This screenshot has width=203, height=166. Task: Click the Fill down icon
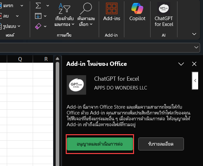point(38,16)
